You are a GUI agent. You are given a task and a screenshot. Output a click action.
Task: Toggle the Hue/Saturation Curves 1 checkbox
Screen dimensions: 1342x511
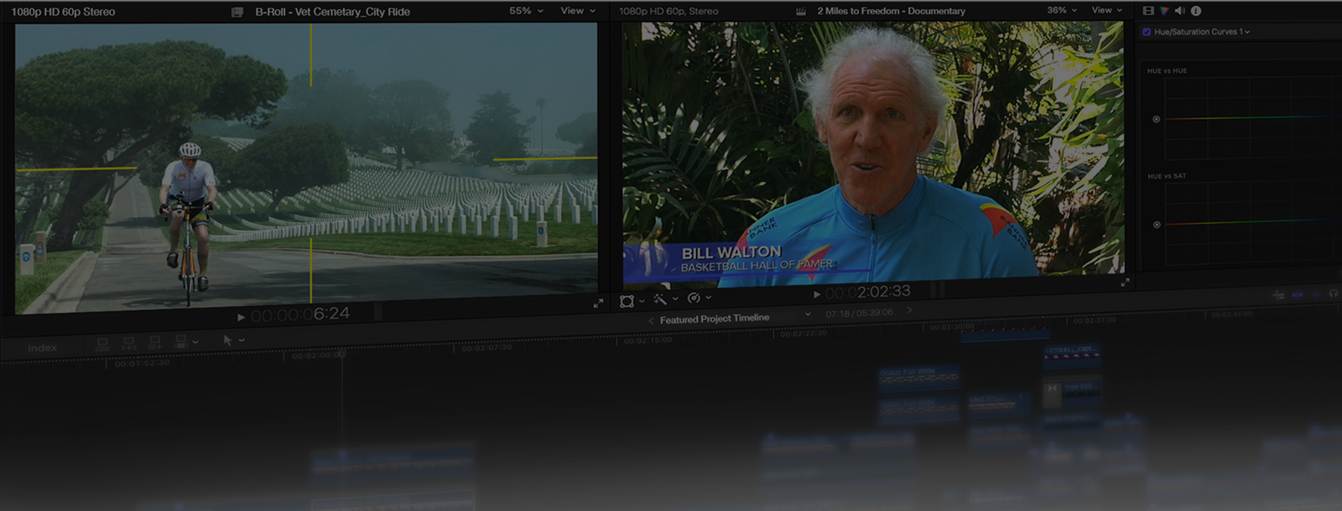(1147, 32)
